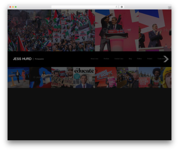The width and height of the screenshot is (179, 151).
Task: Minimize the browser window yellow button
Action: point(13,7)
